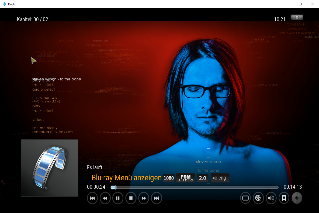Click the playback progress seek bar
This screenshot has width=319, height=213.
coord(195,187)
